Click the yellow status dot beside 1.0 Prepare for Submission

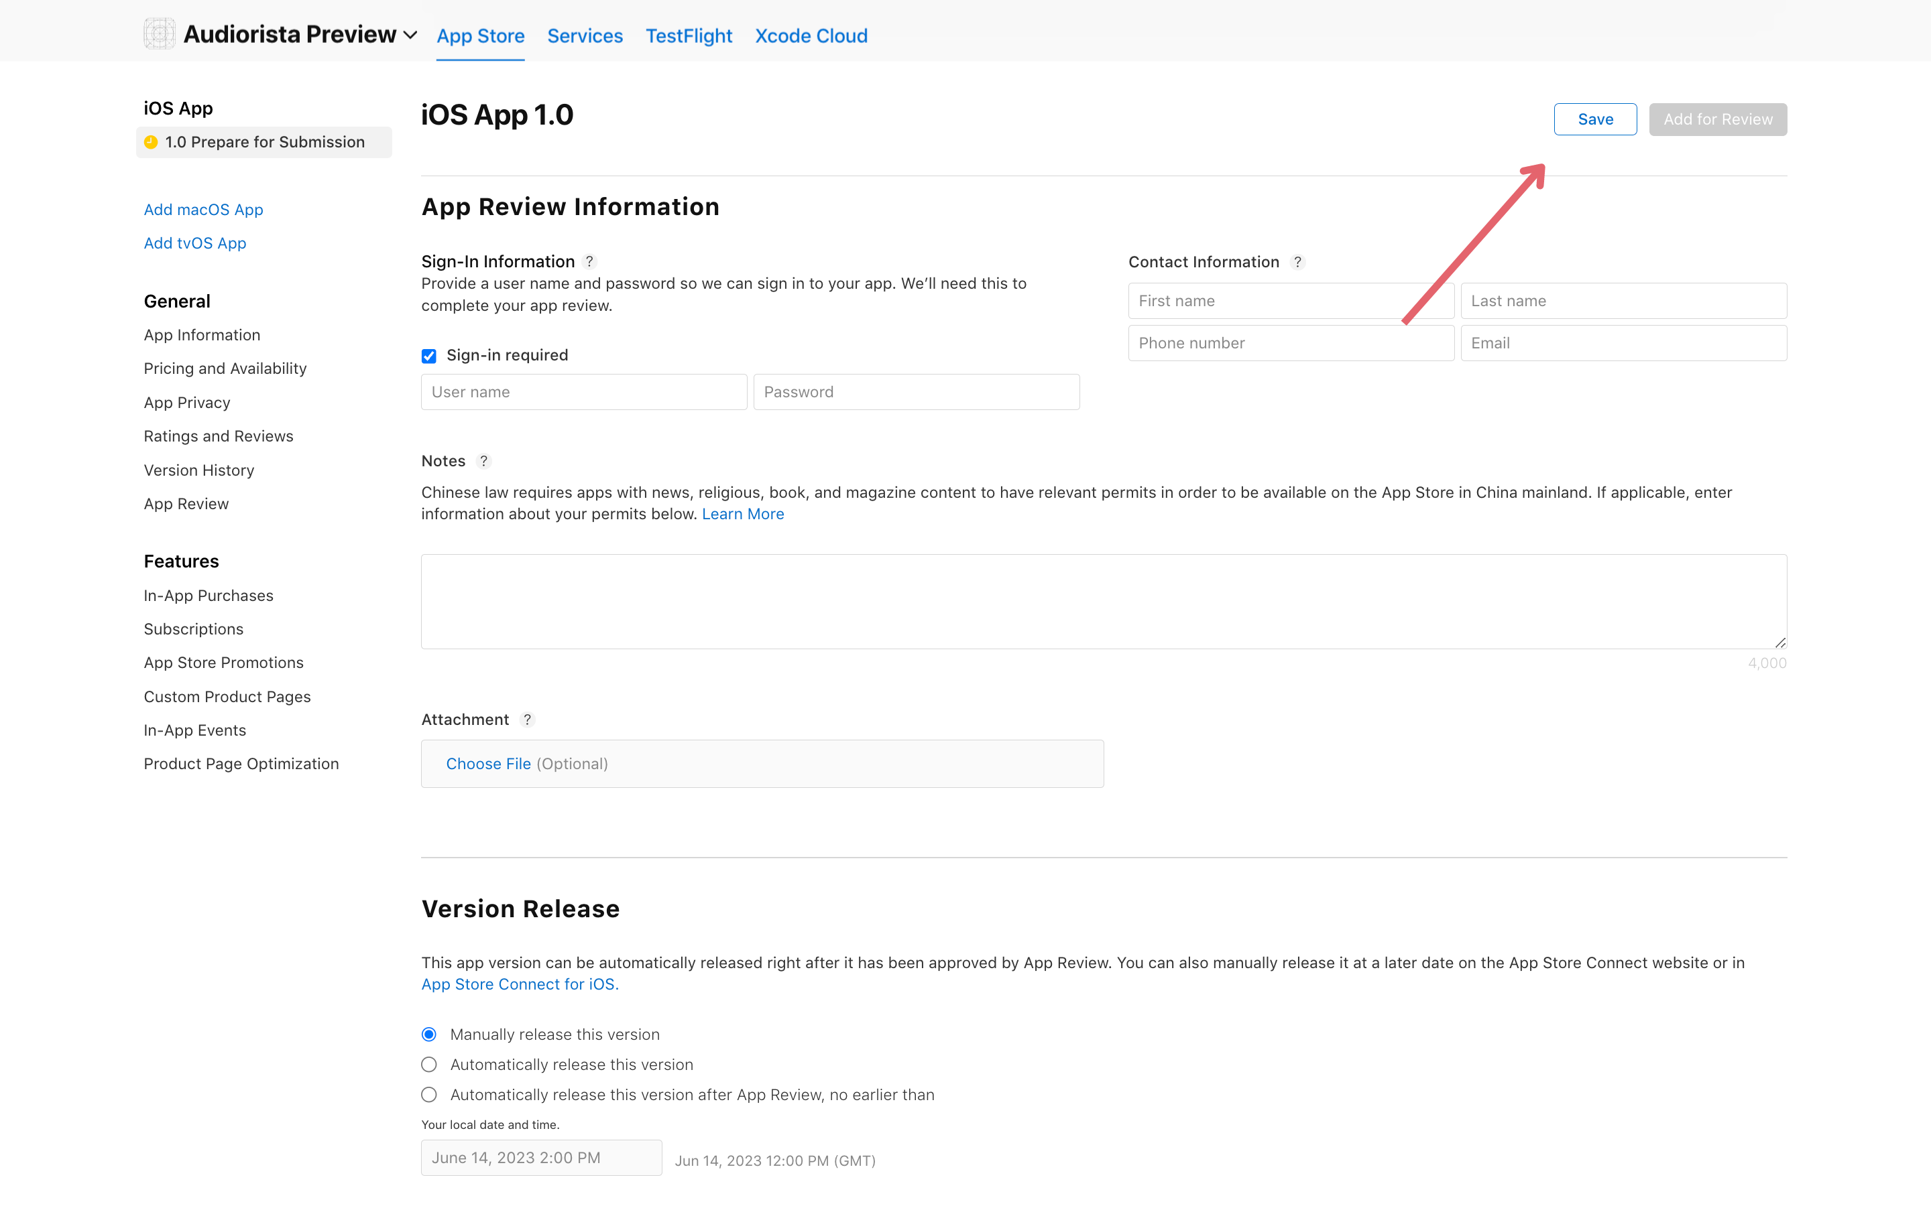pos(151,142)
